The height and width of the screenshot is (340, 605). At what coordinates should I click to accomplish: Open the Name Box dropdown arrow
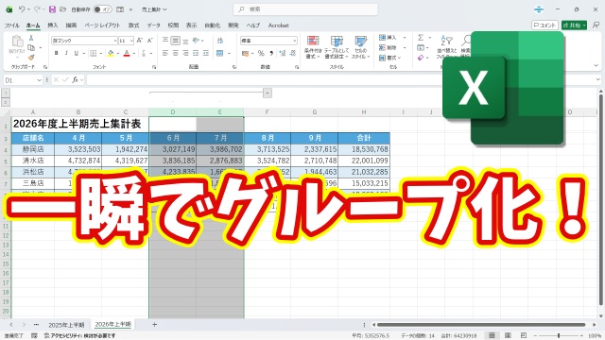(39, 80)
